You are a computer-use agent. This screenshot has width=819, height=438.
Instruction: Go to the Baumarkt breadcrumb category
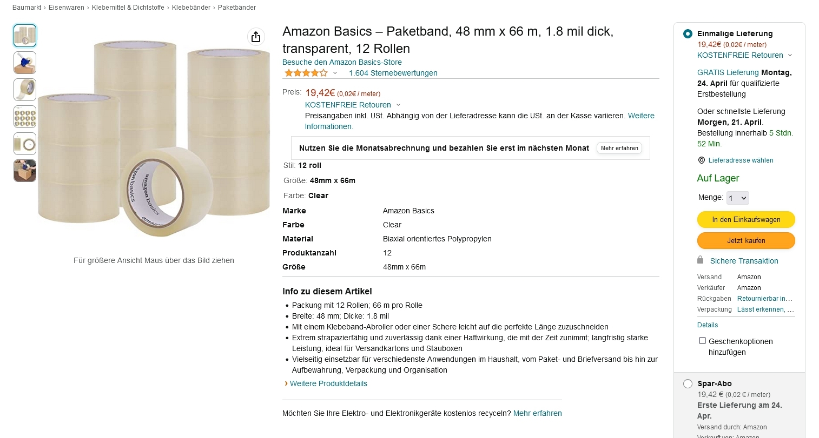click(x=27, y=8)
